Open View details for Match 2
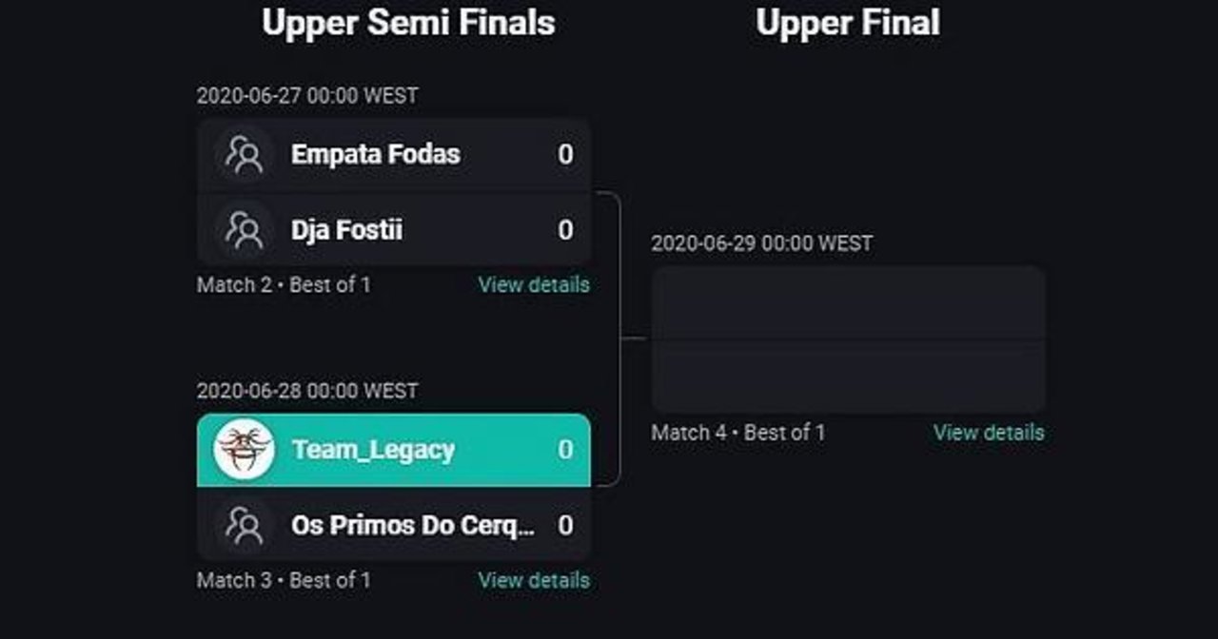 (533, 284)
